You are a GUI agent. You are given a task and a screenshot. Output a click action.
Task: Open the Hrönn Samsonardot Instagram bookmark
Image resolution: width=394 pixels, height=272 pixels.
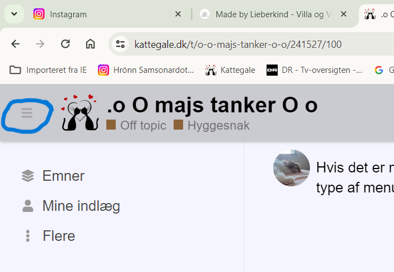pyautogui.click(x=146, y=70)
